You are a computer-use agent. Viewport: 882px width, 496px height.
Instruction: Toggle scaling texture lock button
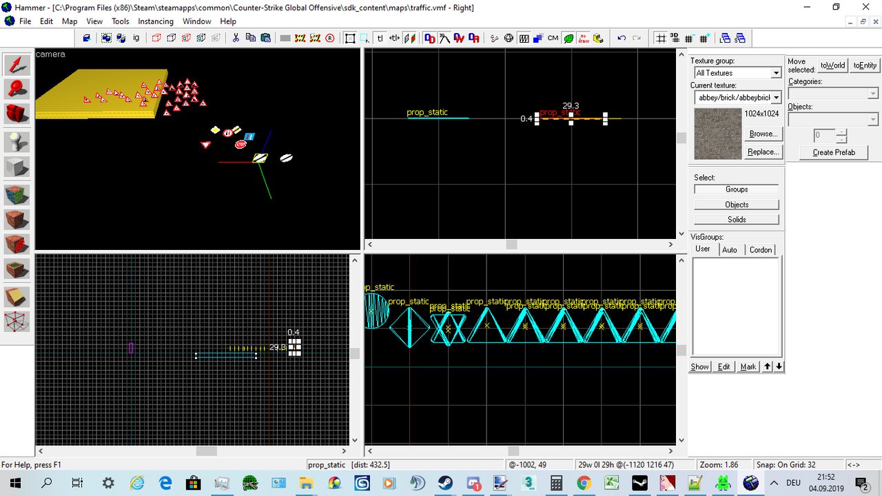395,38
